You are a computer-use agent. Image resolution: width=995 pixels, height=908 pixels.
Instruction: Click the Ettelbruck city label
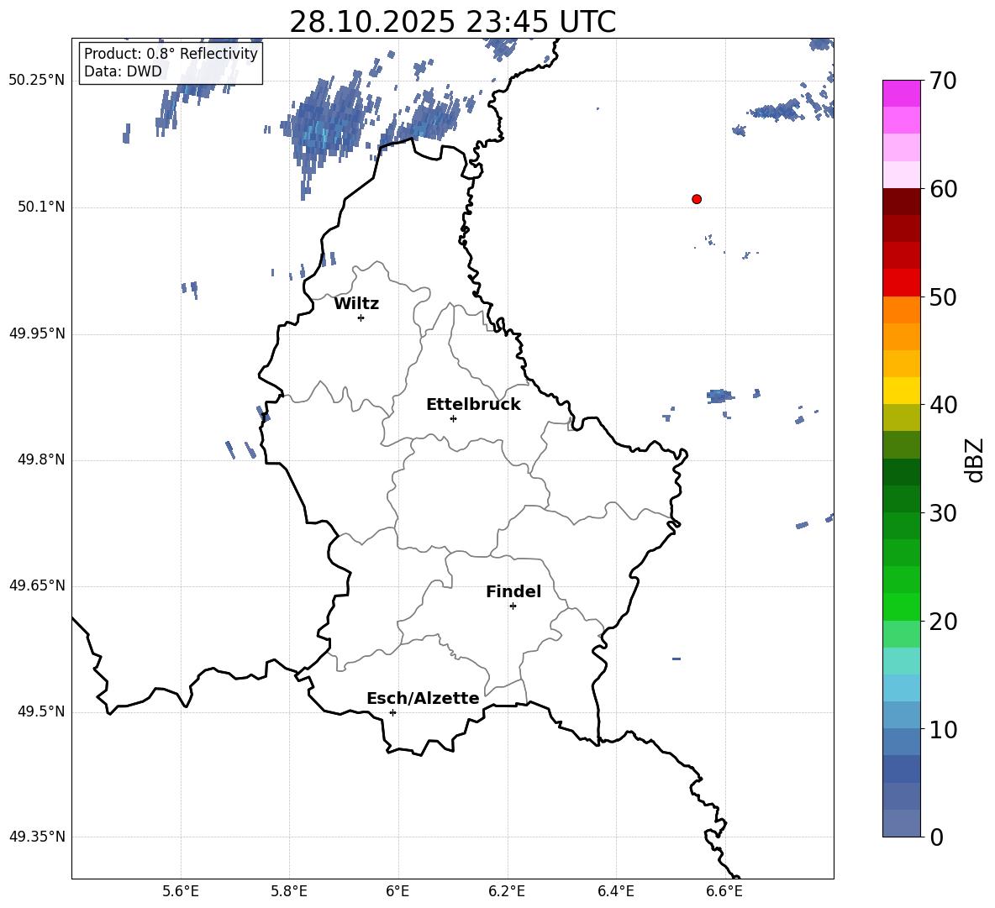473,405
